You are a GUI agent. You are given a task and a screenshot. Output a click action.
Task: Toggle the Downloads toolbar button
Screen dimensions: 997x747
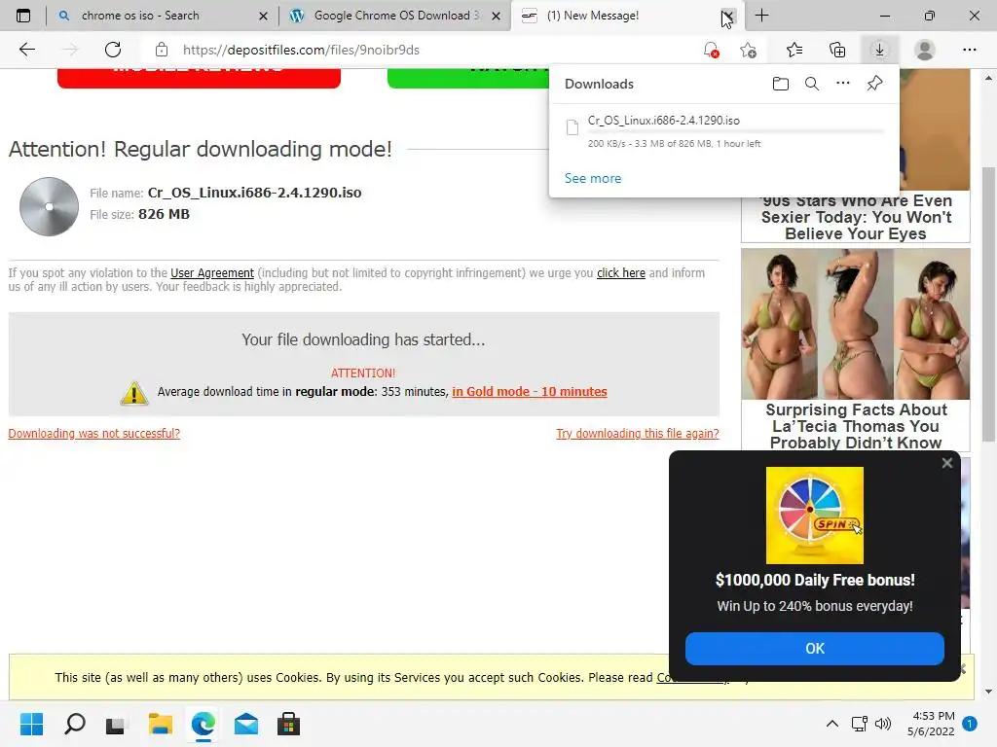point(879,50)
